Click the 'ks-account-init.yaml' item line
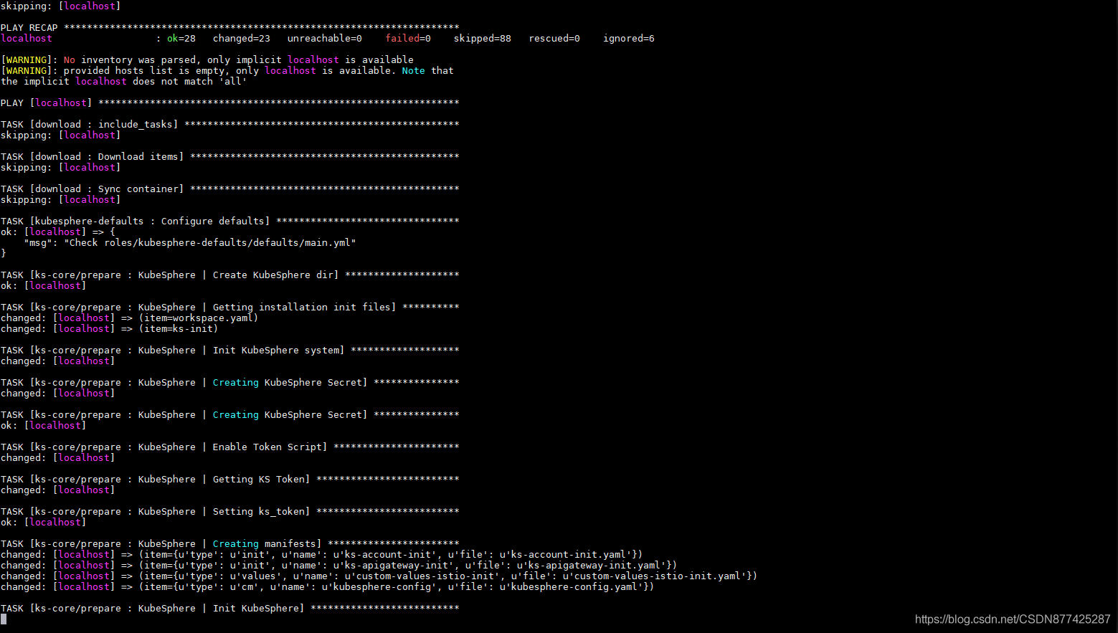The height and width of the screenshot is (633, 1118). click(322, 555)
